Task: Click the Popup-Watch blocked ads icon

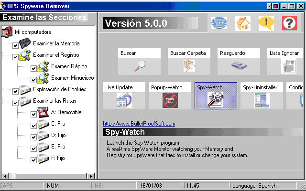Action: pyautogui.click(x=170, y=100)
